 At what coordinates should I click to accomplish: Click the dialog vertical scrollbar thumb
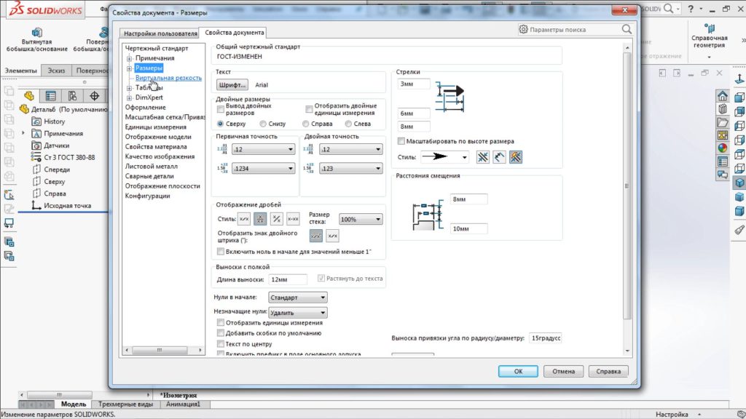pos(627,185)
